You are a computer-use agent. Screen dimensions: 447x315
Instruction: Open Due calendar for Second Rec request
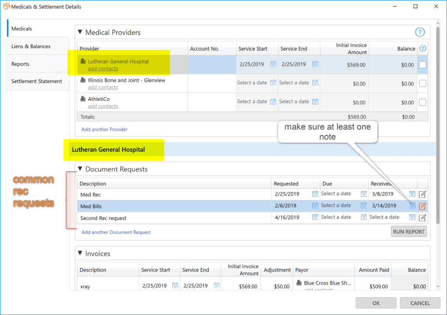click(364, 217)
